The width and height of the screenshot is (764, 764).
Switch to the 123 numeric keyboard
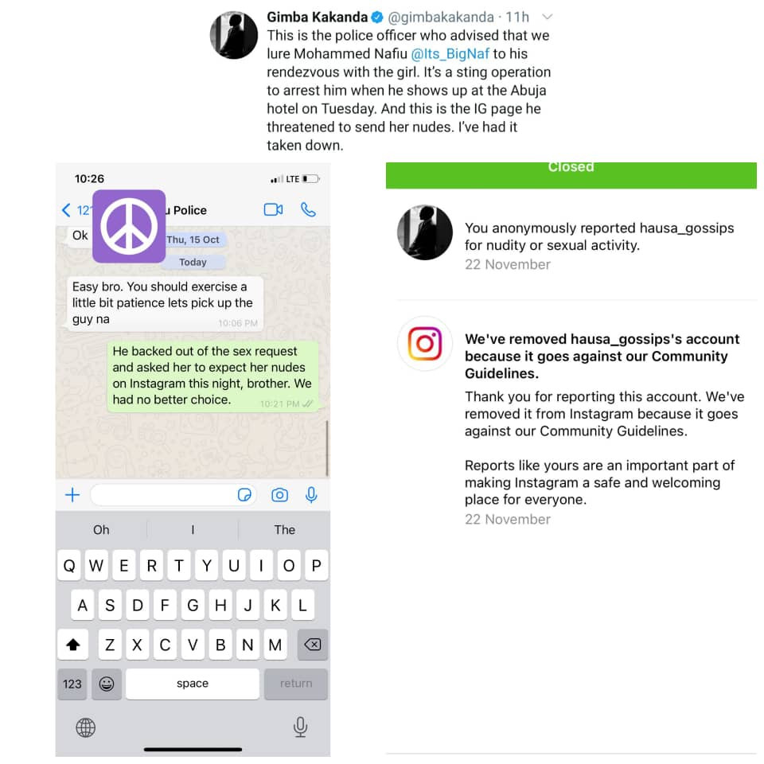pos(72,684)
